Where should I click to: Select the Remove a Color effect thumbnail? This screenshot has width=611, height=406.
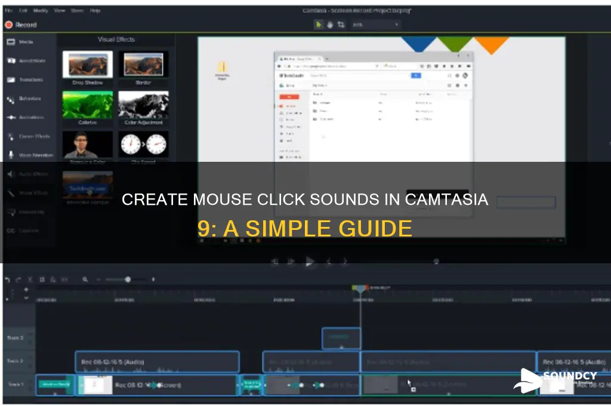click(88, 144)
